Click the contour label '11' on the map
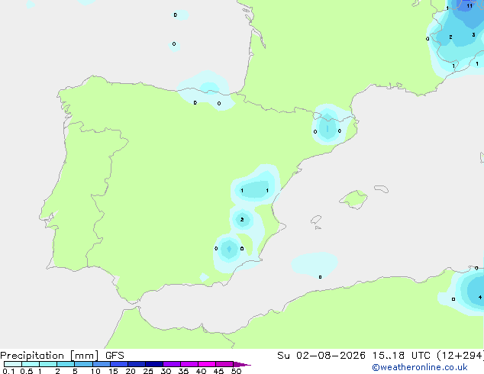This screenshot has height=374, width=484. 469,6
